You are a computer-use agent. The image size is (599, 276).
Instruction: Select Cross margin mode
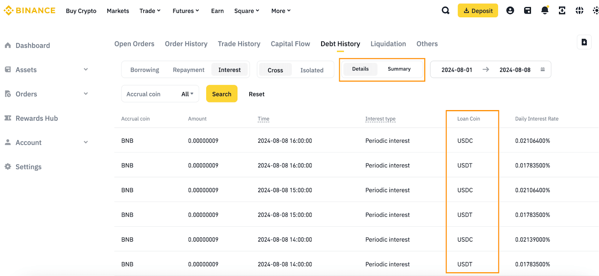click(x=275, y=70)
